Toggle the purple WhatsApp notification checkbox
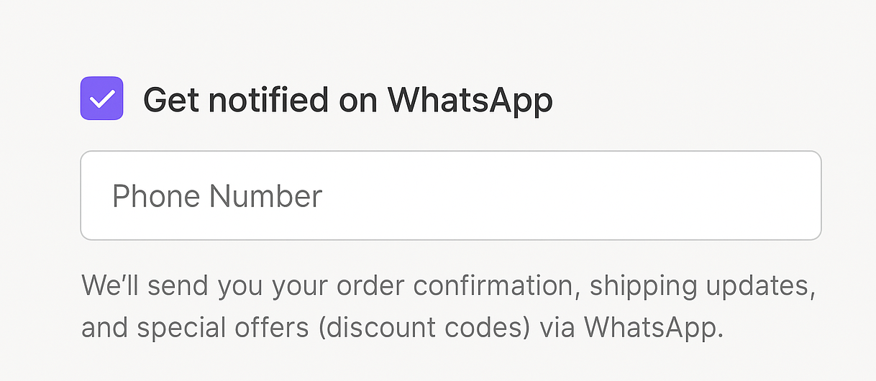 (x=101, y=98)
